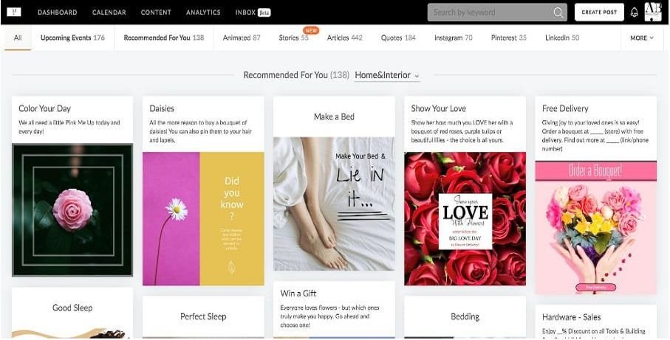Open the Daisies post image
670x340 pixels.
click(203, 218)
